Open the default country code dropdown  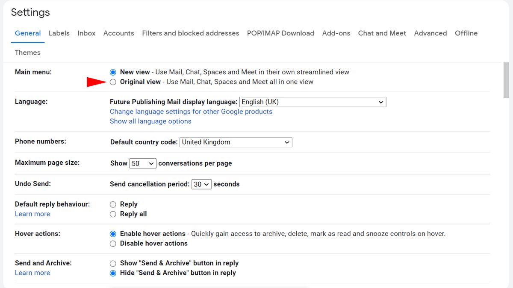pos(236,142)
